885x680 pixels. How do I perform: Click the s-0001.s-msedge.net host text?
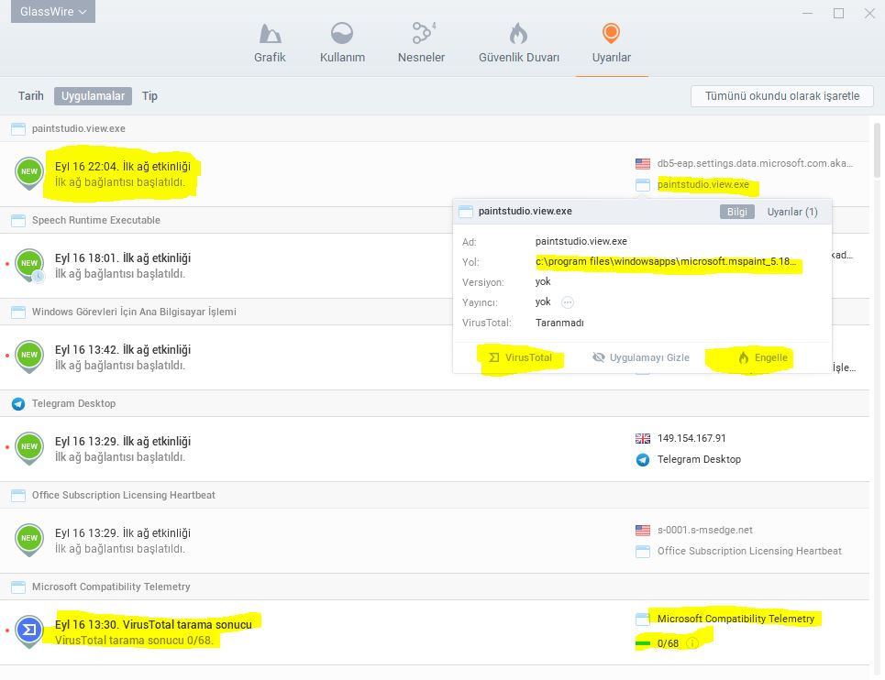point(705,530)
